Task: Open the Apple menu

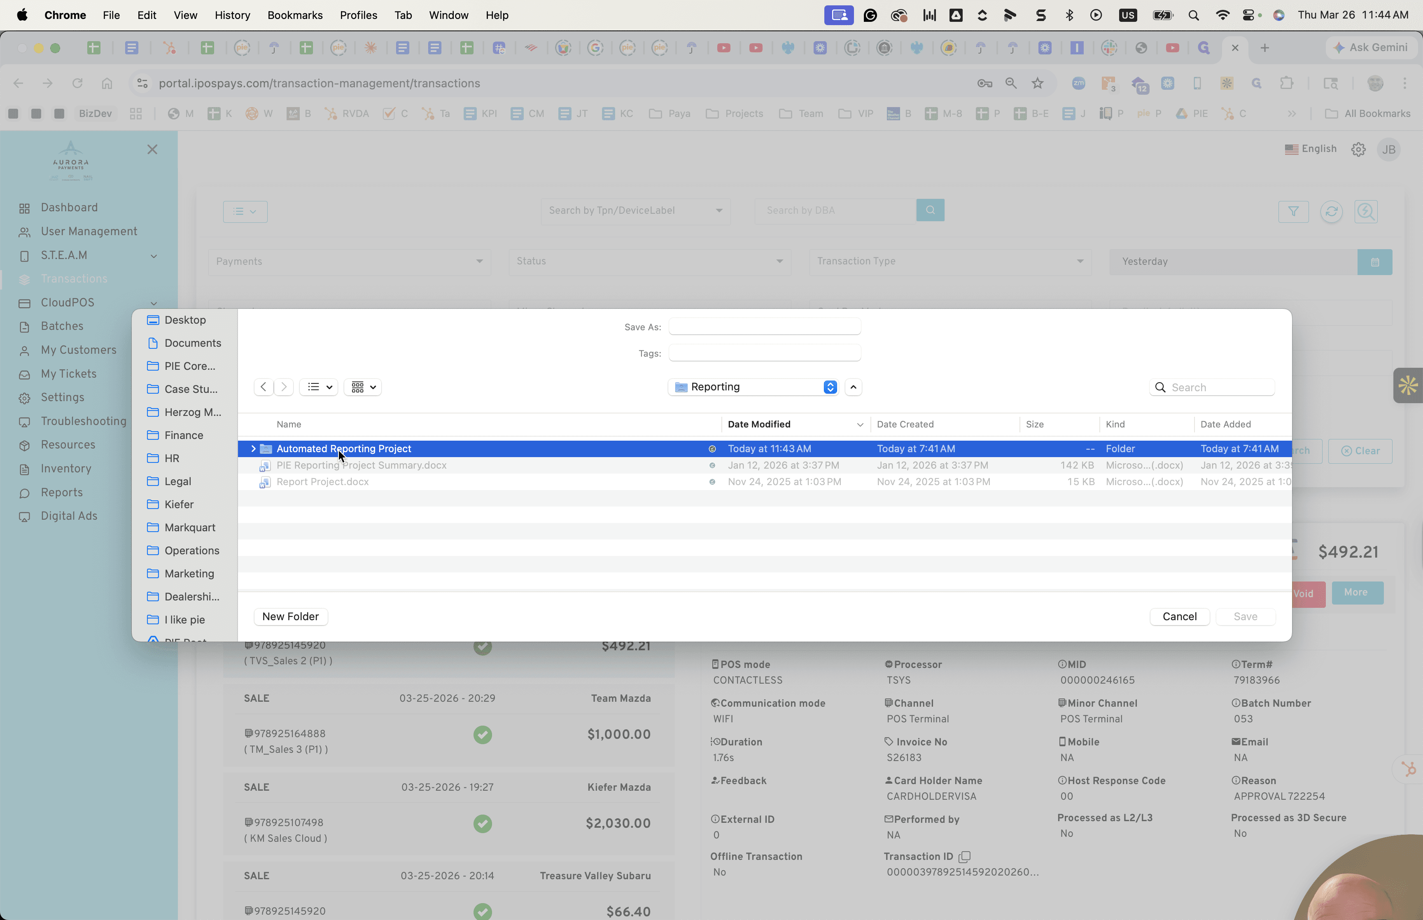Action: 22,15
